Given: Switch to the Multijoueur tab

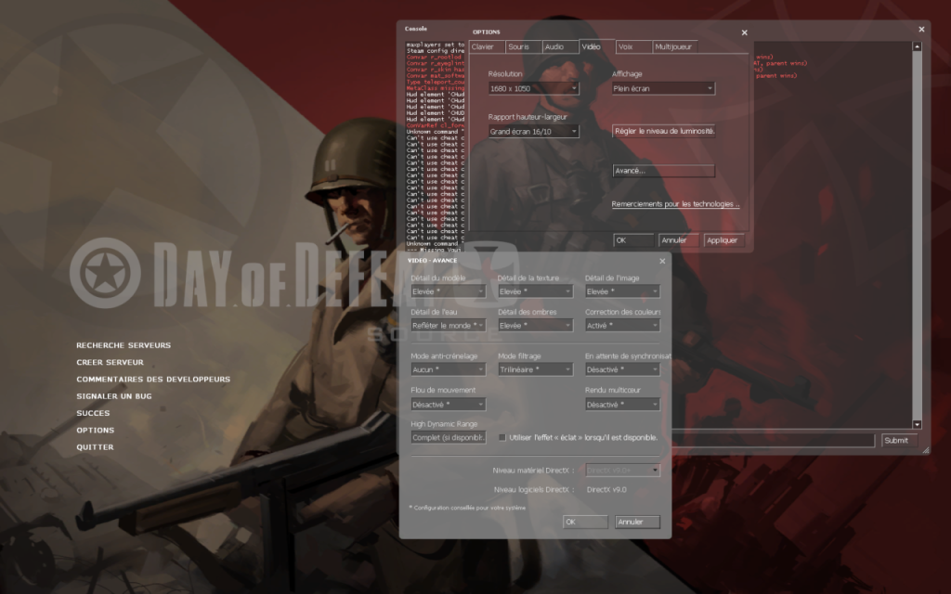Looking at the screenshot, I should click(x=673, y=46).
